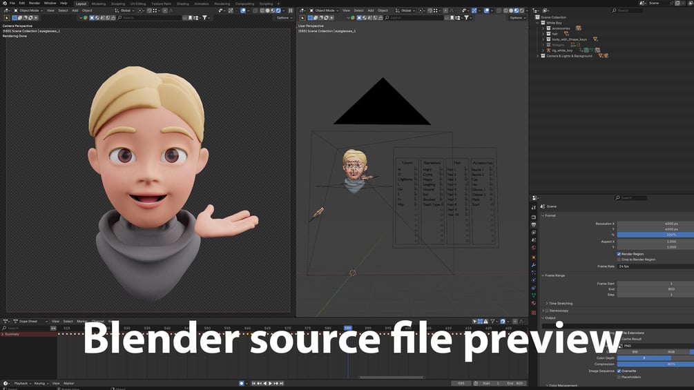Viewport: 694px width, 390px height.
Task: Select rendered viewport shading in left viewport
Action: 278,10
